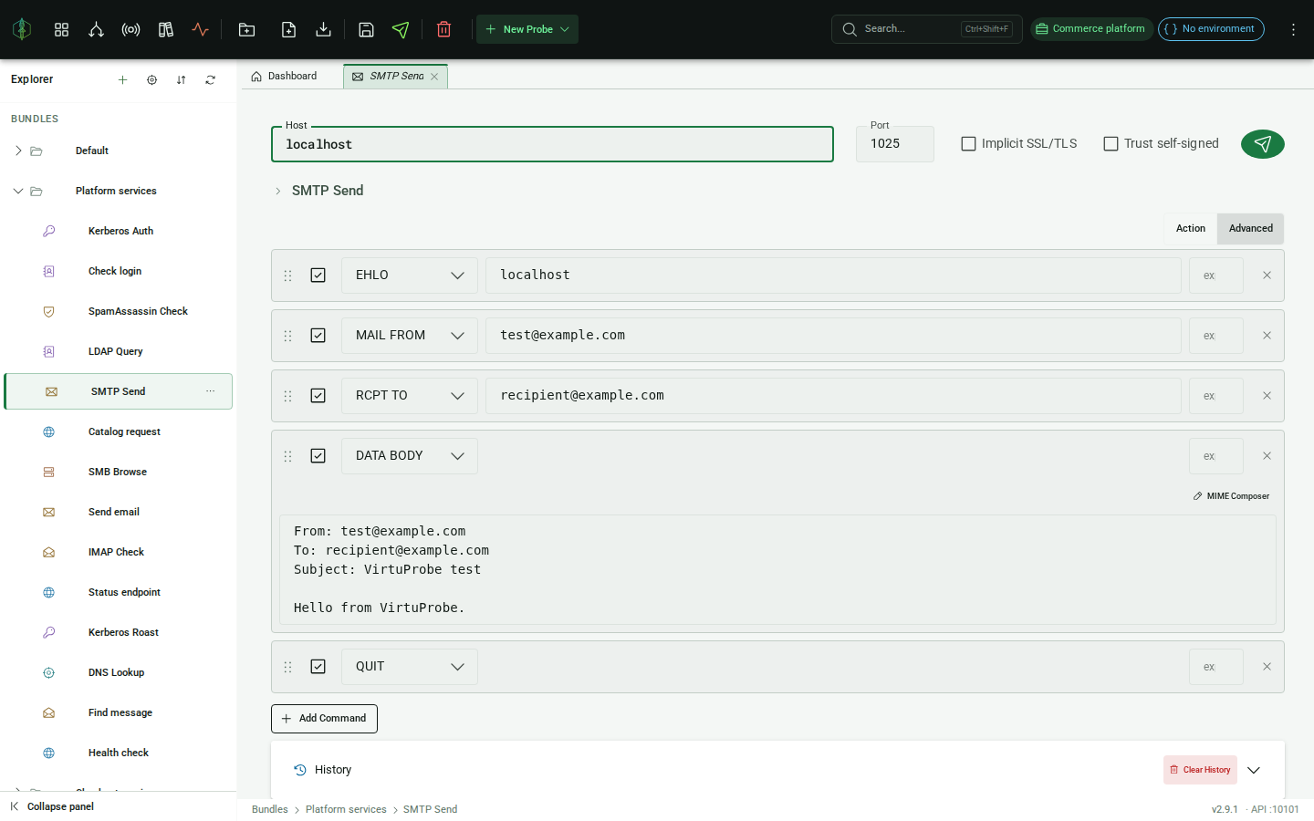Uncheck the EHLO command checkbox
Image resolution: width=1314 pixels, height=821 pixels.
pyautogui.click(x=318, y=275)
